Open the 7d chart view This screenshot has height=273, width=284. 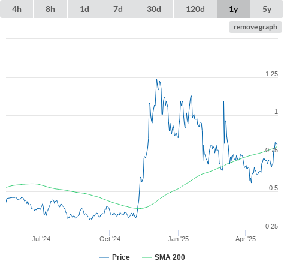coord(118,9)
